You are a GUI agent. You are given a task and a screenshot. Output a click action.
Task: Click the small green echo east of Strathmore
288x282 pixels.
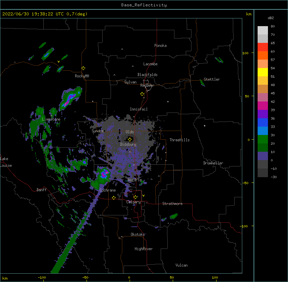coord(174,216)
